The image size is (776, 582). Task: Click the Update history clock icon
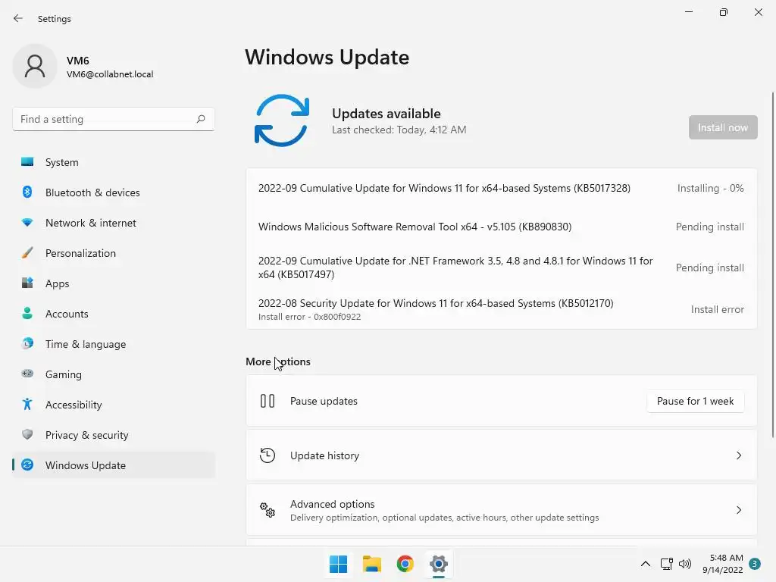pyautogui.click(x=268, y=455)
